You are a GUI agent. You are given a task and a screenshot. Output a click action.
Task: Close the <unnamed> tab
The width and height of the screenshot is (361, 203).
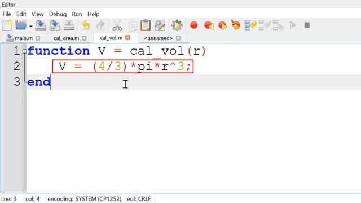pyautogui.click(x=178, y=38)
